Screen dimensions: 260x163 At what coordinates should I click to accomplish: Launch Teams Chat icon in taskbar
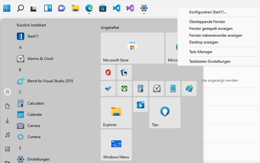point(61,8)
